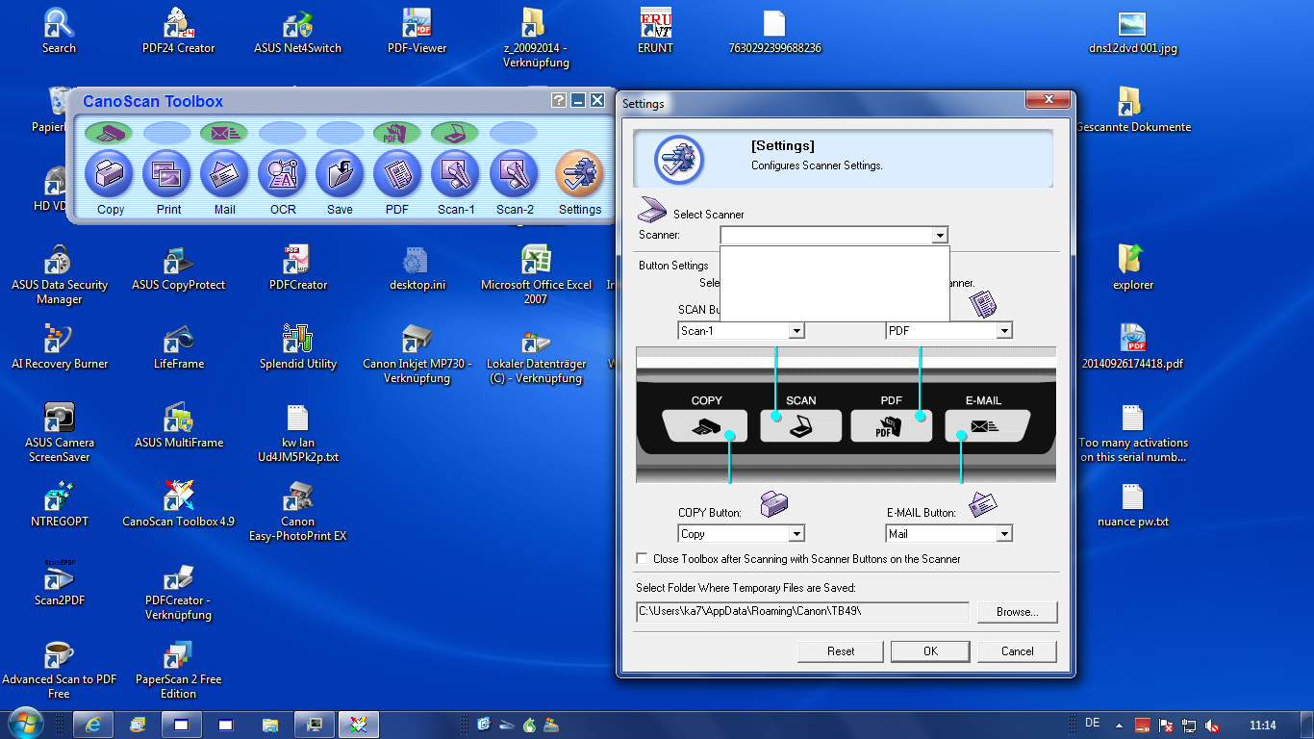Open Windows Explorer folder icon in taskbar
The width and height of the screenshot is (1314, 739).
point(270,724)
